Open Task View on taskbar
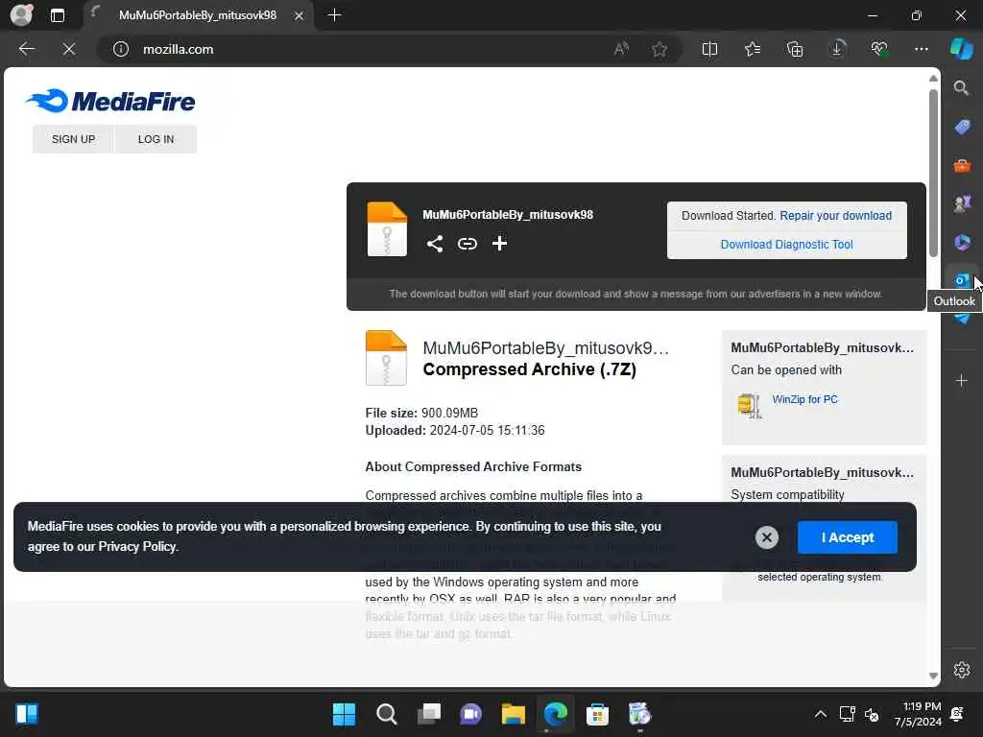The width and height of the screenshot is (983, 737). [429, 714]
